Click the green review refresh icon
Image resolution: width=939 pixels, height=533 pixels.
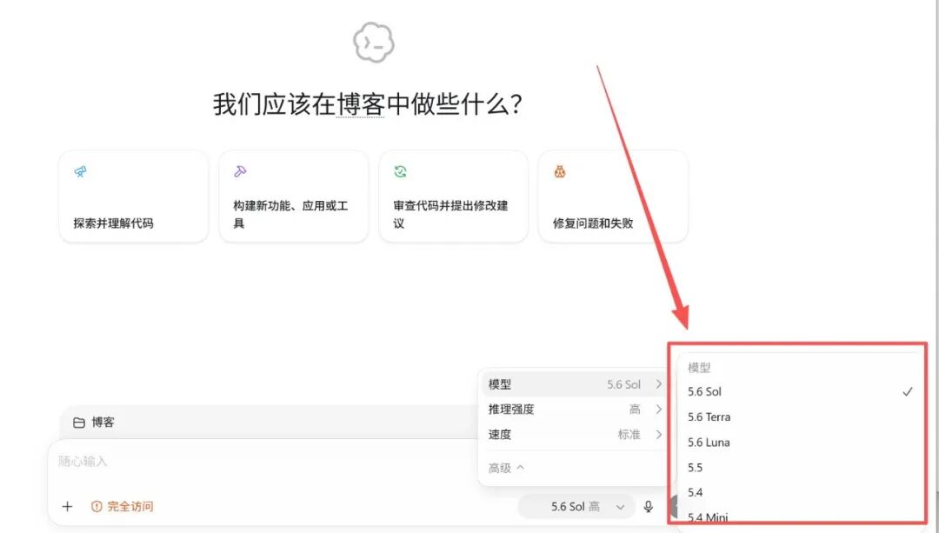click(x=400, y=172)
